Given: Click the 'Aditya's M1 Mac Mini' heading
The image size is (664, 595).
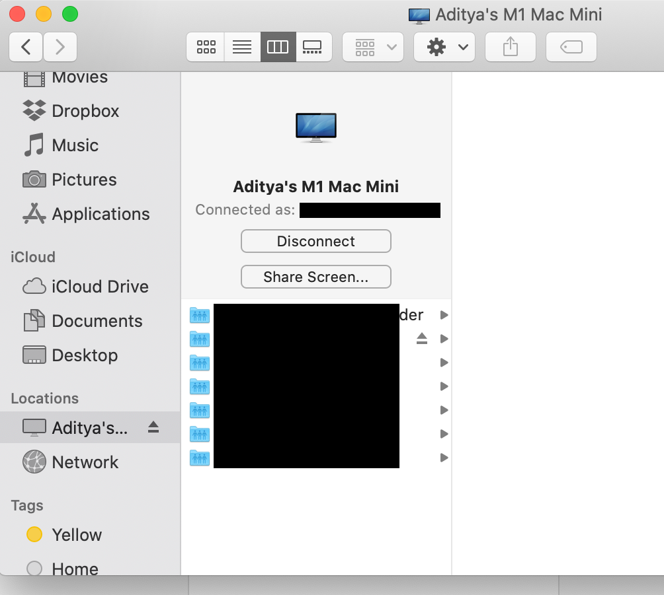Looking at the screenshot, I should (316, 186).
